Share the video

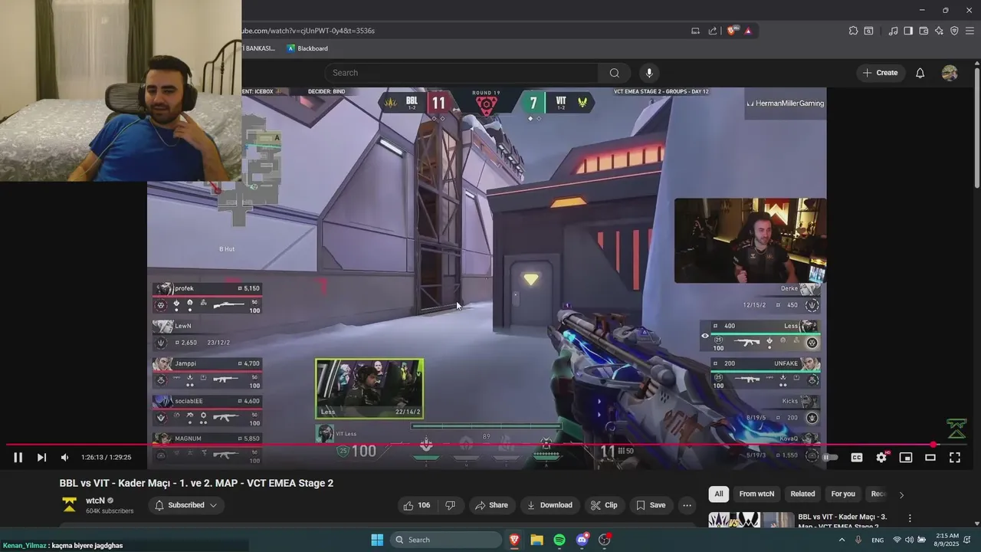(491, 505)
